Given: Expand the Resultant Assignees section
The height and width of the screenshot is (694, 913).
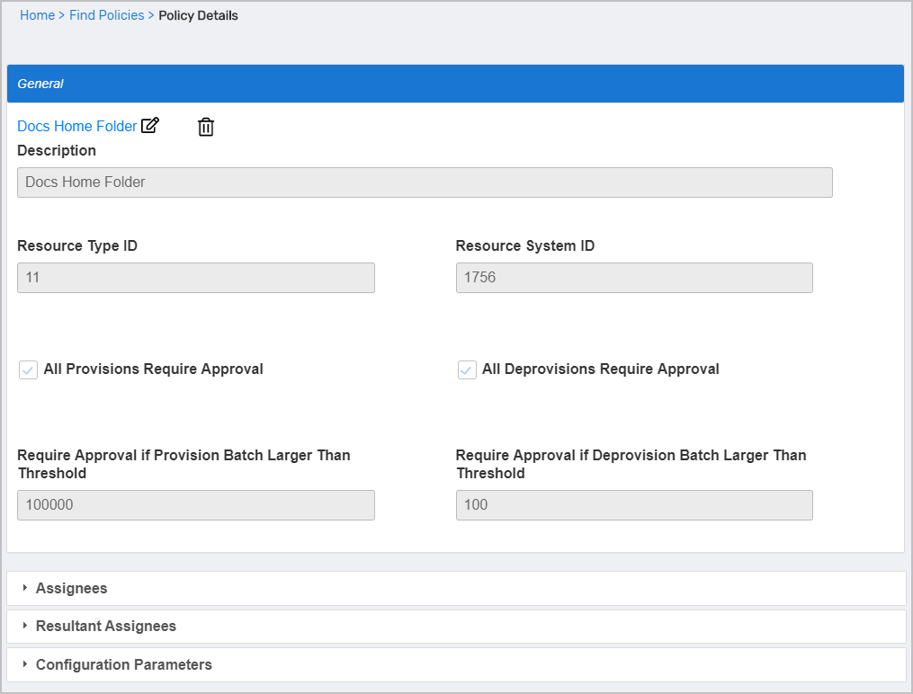Looking at the screenshot, I should point(105,626).
